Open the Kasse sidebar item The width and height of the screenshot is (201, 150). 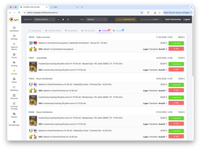[x=14, y=80]
